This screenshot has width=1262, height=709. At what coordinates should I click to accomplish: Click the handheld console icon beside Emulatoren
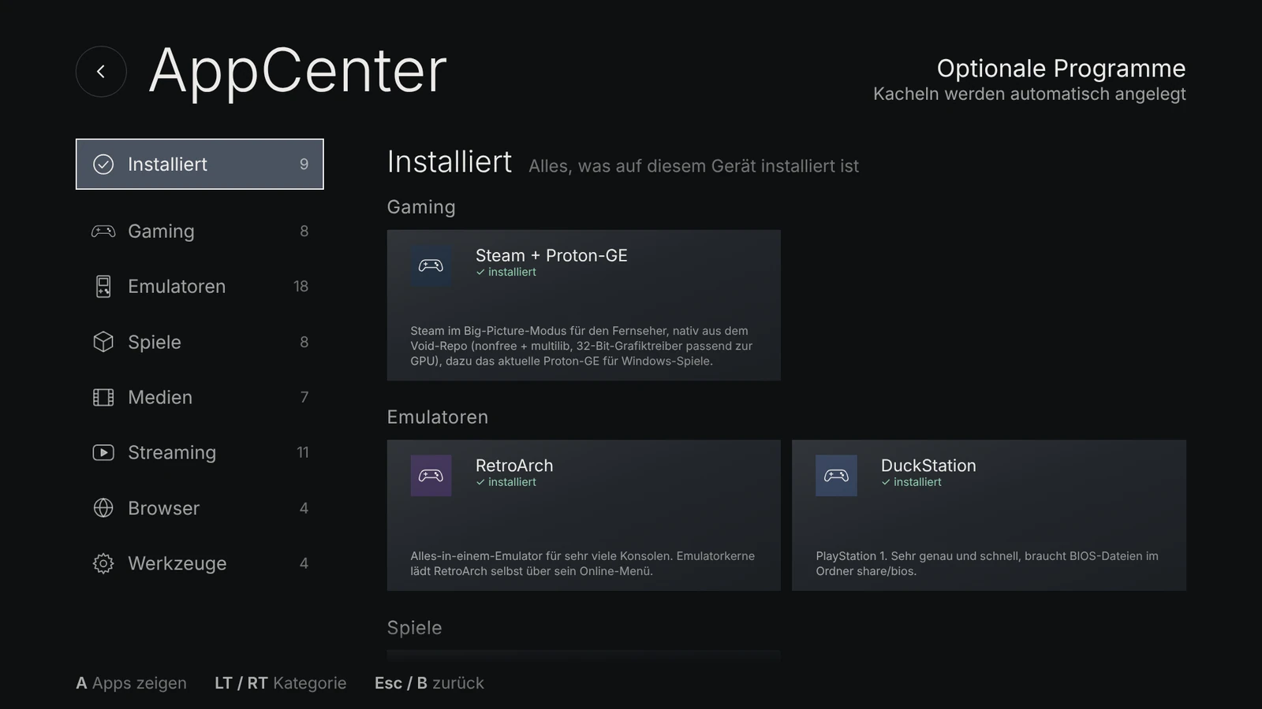[x=103, y=287]
